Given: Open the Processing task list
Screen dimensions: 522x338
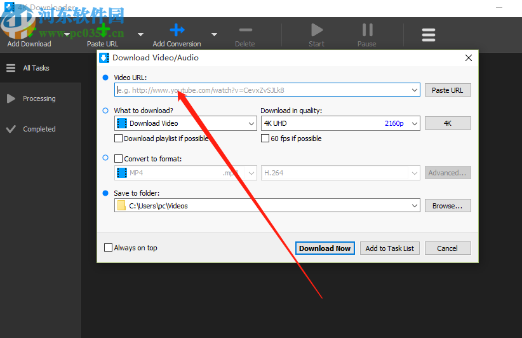Looking at the screenshot, I should click(40, 98).
